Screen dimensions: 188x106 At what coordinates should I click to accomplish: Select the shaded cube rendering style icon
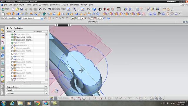94,9
